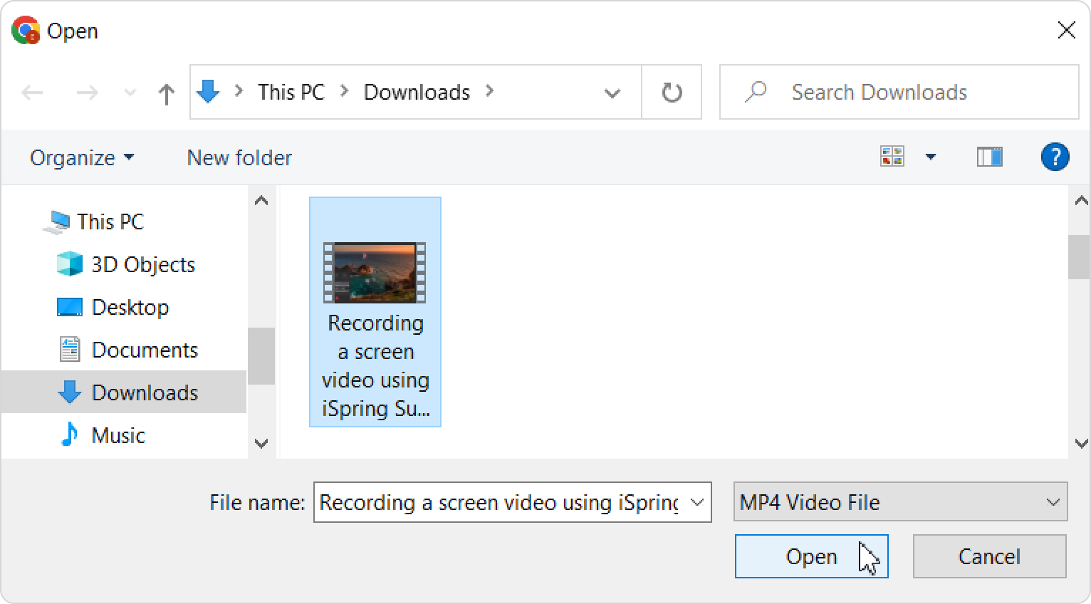Open the MP4 Video File type dropdown

pos(900,502)
